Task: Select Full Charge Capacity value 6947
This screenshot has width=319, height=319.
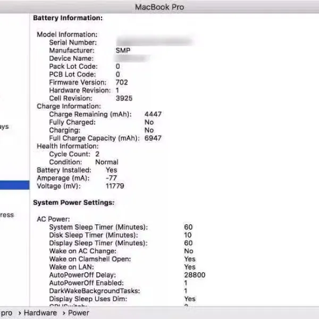Action: pos(153,138)
